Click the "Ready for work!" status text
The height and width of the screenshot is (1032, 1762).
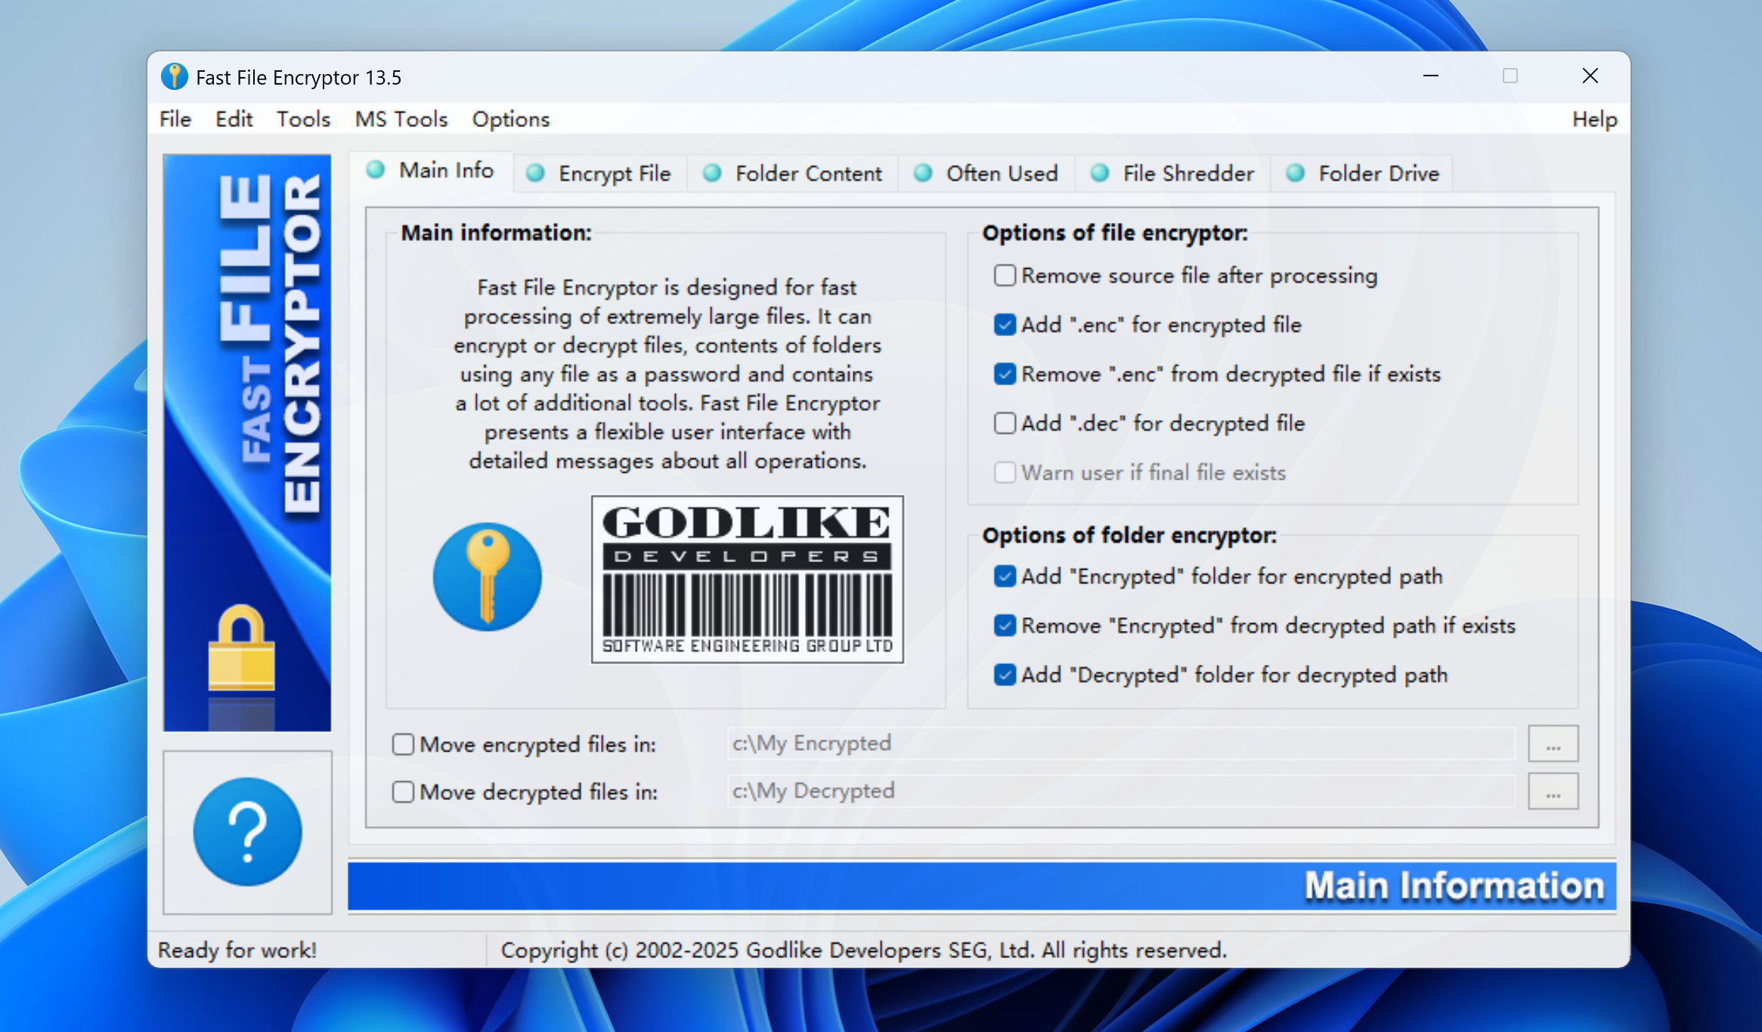tap(237, 950)
